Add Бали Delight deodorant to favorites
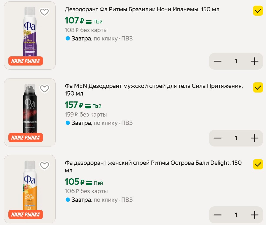Screen dimensions: 266x225 [x=44, y=165]
